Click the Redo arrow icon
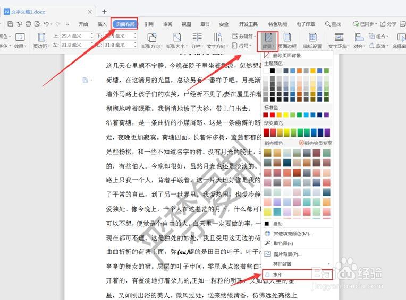 pyautogui.click(x=57, y=24)
